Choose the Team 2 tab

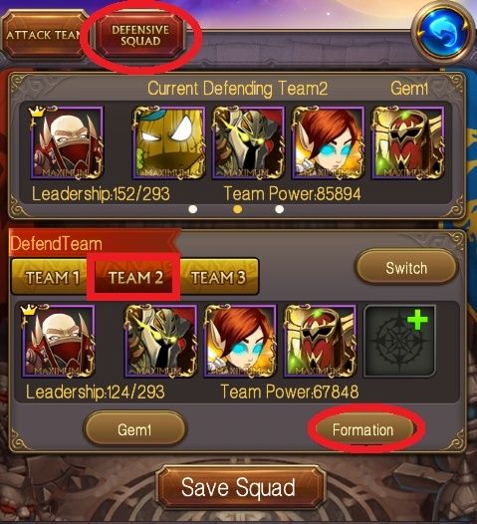click(133, 277)
